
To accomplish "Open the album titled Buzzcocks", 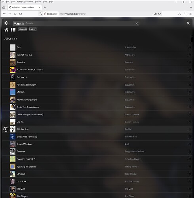I will 22,77.
